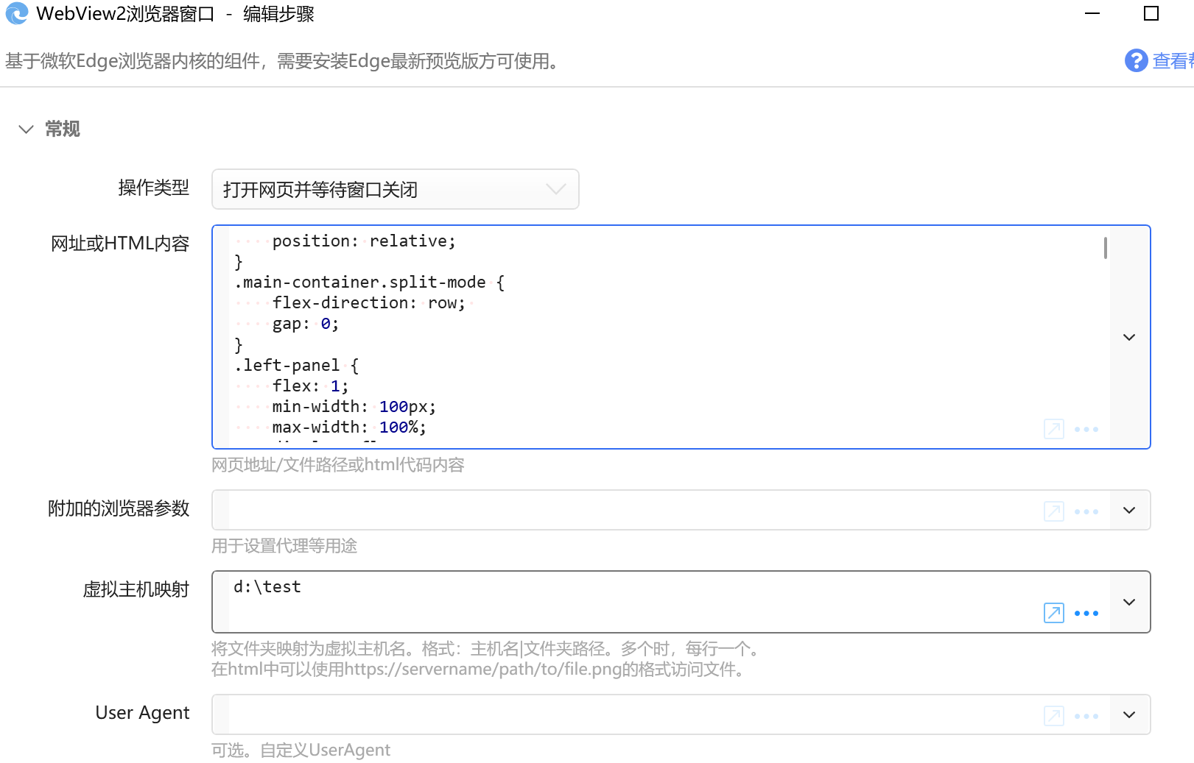The height and width of the screenshot is (763, 1194).
Task: Click the blue help question mark icon
Action: 1137,60
